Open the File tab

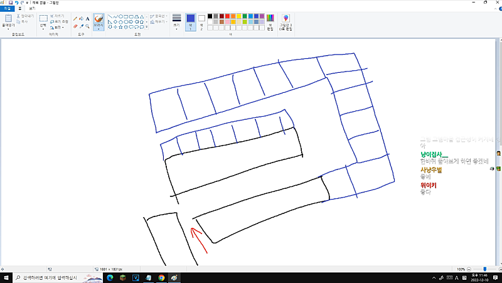tap(7, 9)
